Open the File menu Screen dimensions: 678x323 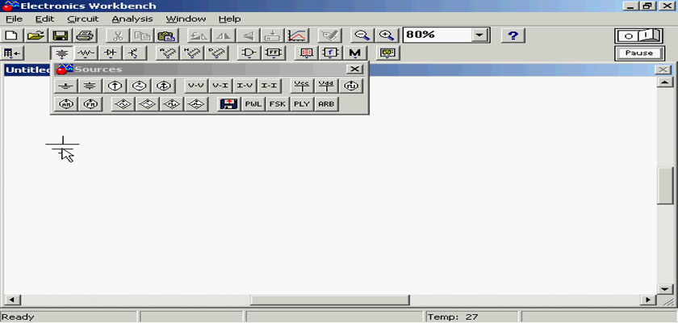(x=14, y=19)
